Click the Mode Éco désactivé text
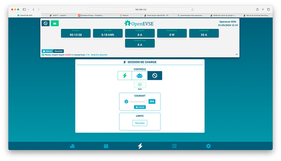 (x=99, y=55)
